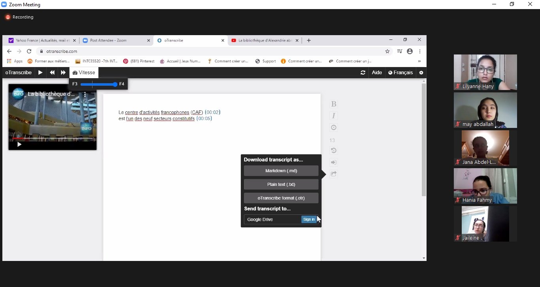Expand the bookmarks overflow chevron
The width and height of the screenshot is (540, 287).
pos(419,61)
